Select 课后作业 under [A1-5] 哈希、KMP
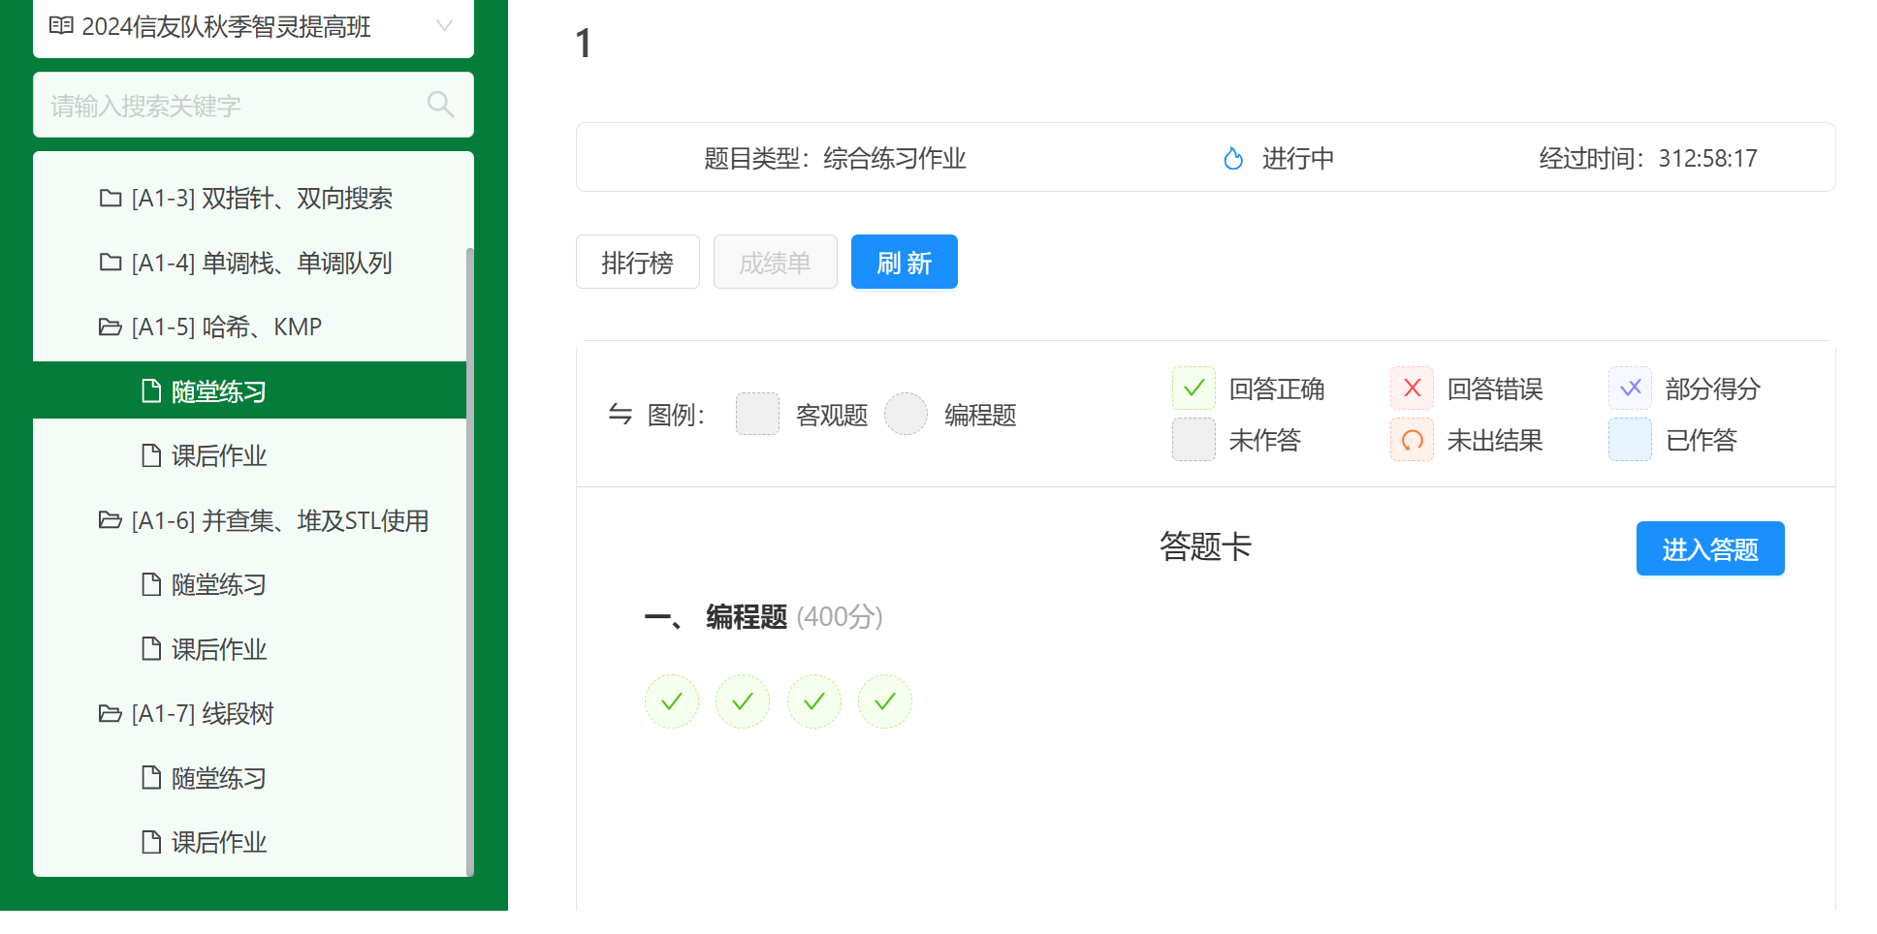The width and height of the screenshot is (1877, 934). pos(218,456)
